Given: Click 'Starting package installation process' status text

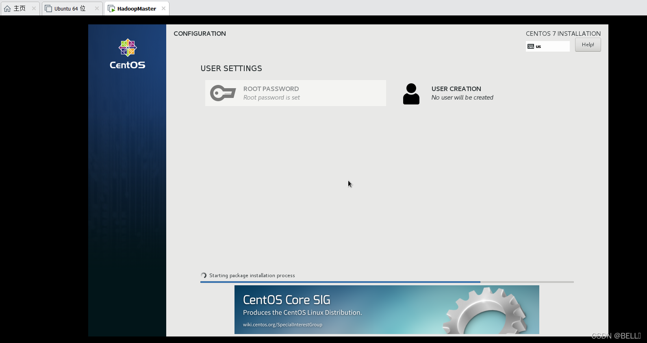Looking at the screenshot, I should (252, 276).
